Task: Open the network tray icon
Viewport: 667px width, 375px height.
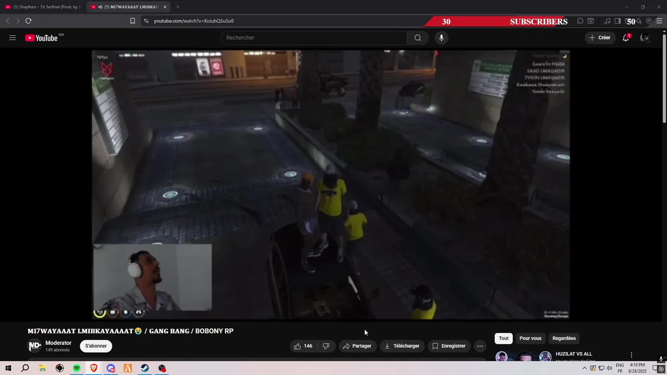Action: pos(601,368)
